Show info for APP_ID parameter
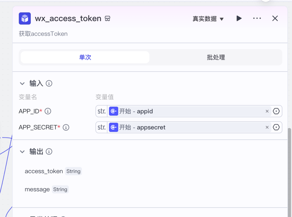The width and height of the screenshot is (292, 217). point(48,111)
